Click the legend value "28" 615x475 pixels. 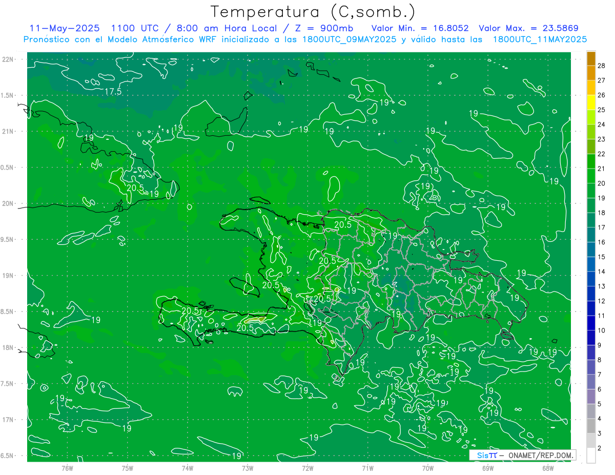tap(602, 65)
